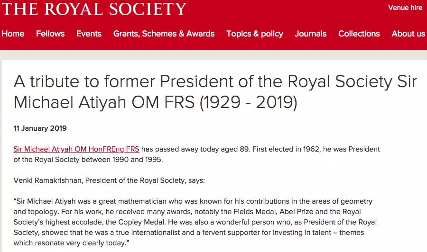Open Grants, Schemes & Awards section
427x252 pixels.
click(164, 34)
